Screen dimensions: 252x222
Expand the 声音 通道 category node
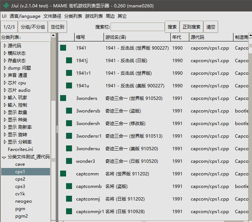(5, 75)
